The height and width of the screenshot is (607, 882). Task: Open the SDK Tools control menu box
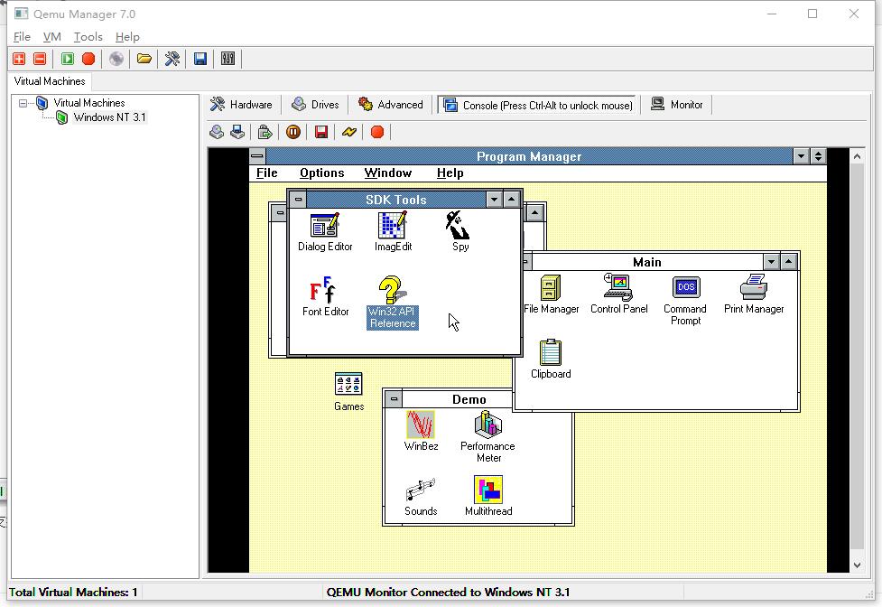[298, 199]
